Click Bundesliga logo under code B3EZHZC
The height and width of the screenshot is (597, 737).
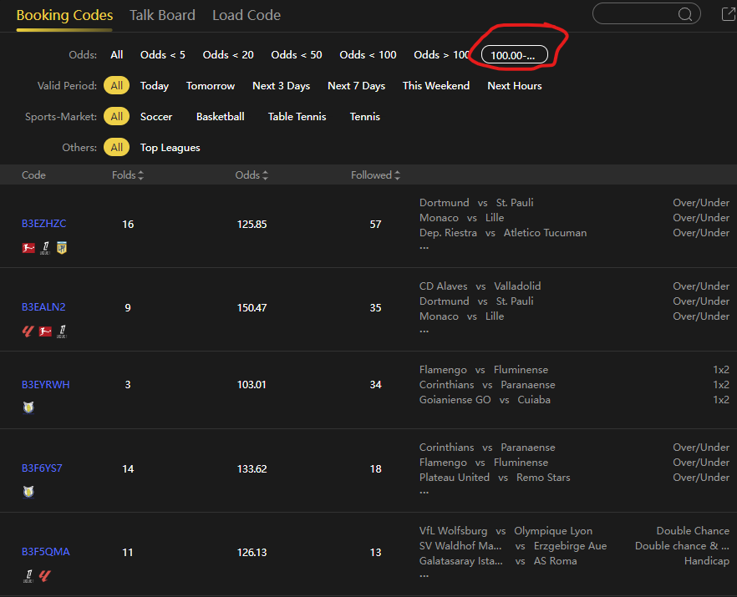(x=28, y=248)
